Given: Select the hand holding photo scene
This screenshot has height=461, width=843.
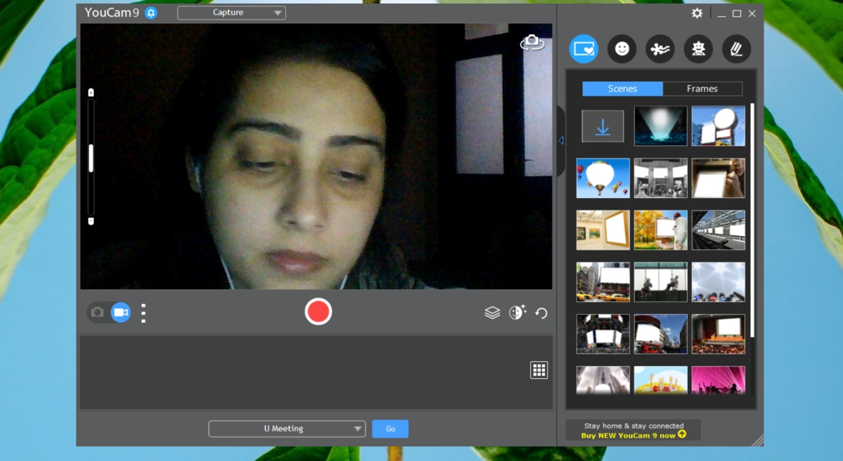Looking at the screenshot, I should [718, 178].
